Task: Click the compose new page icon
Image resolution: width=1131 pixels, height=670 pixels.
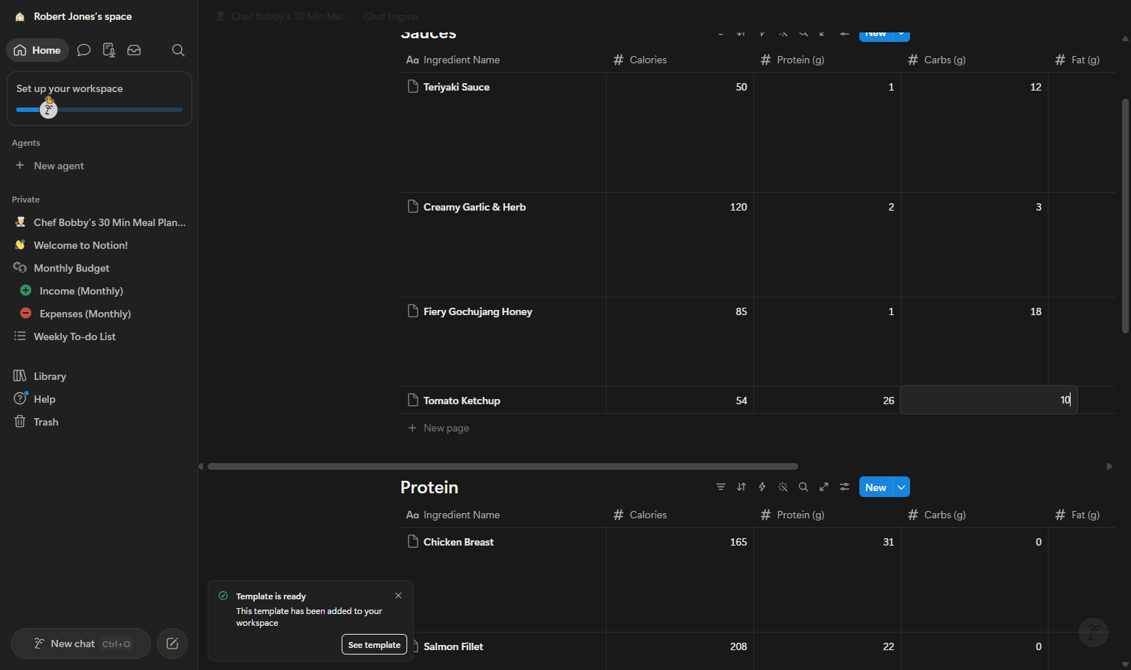Action: tap(172, 643)
